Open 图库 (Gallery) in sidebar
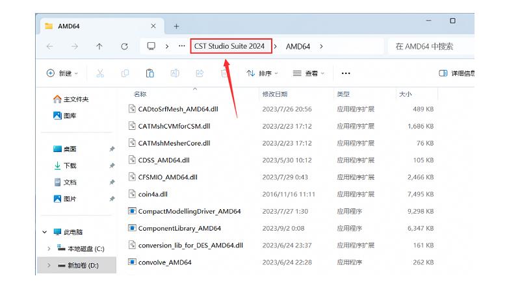 tap(64, 116)
